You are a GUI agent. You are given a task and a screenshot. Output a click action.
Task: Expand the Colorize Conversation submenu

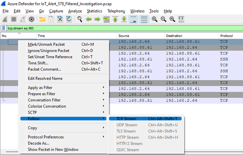tap(64, 106)
